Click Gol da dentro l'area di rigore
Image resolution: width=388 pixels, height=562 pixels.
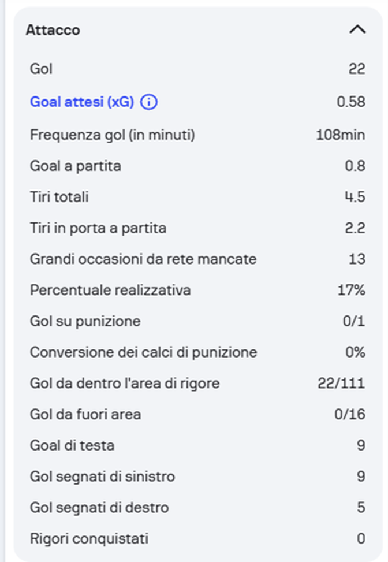tap(125, 383)
